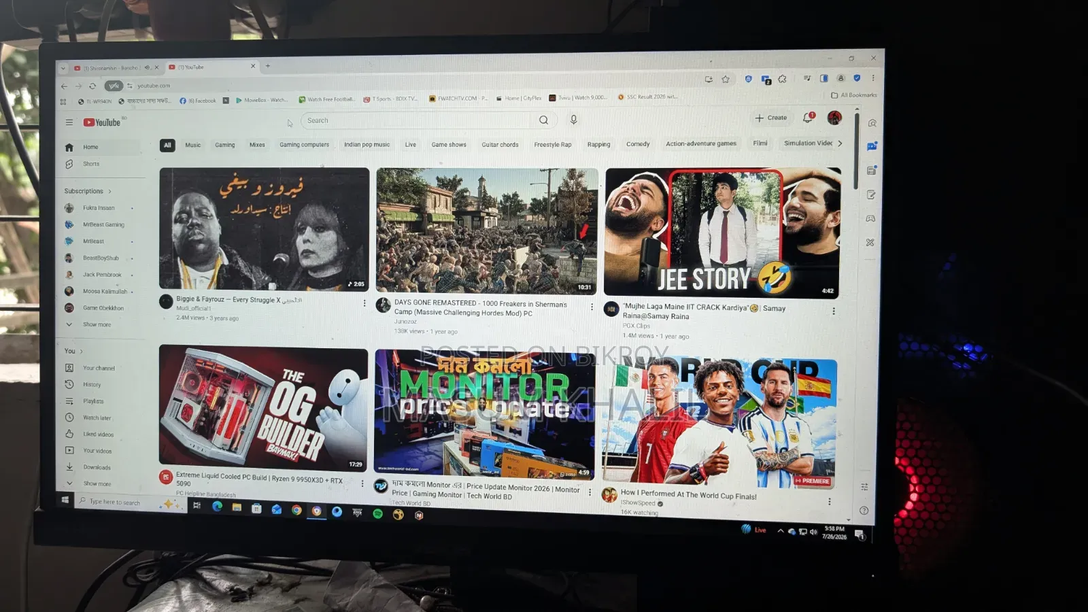The width and height of the screenshot is (1088, 612).
Task: Select the Freestyle Rap chip
Action: pyautogui.click(x=553, y=144)
